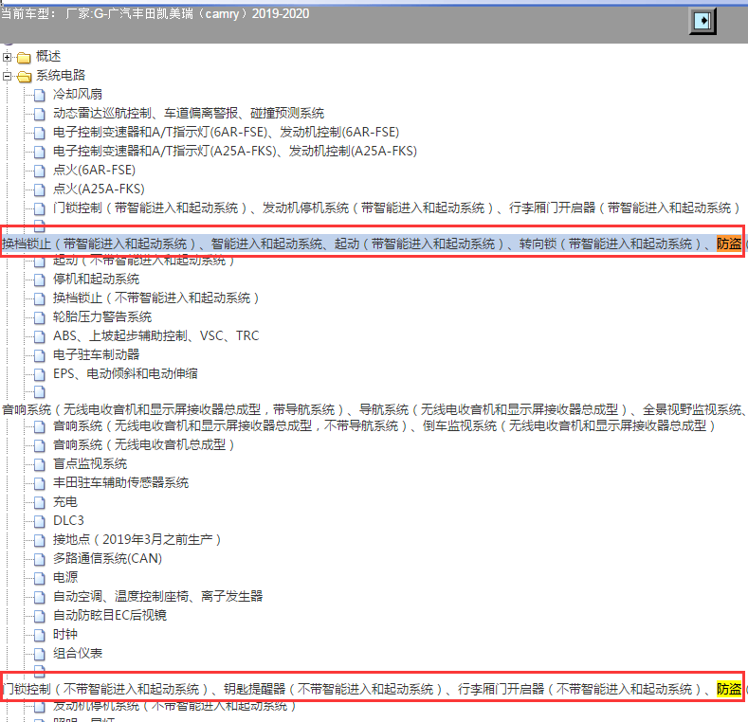The width and height of the screenshot is (748, 722).
Task: Expand the 概述 folder node
Action: point(7,57)
